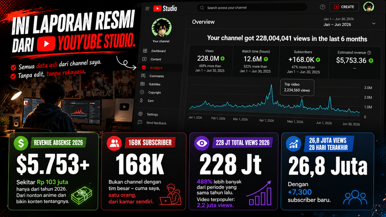The width and height of the screenshot is (386, 217).
Task: Expand the Jan – Jun 2026 date range dropdown
Action: pyautogui.click(x=349, y=22)
